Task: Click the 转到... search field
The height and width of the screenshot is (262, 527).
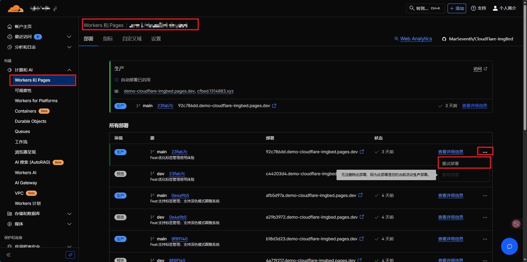Action: tap(425, 8)
